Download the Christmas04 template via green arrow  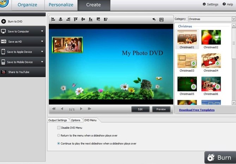218,63
